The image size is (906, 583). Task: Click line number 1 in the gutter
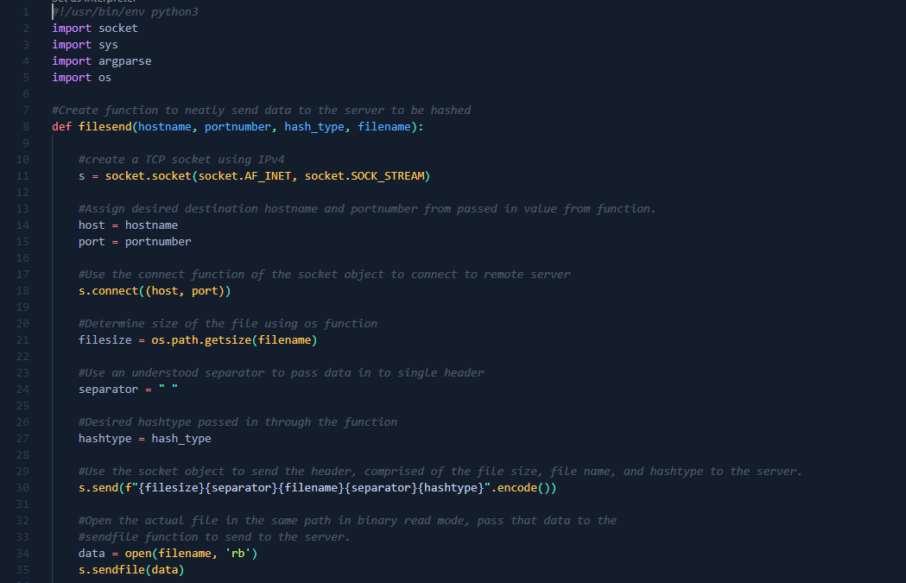click(25, 11)
